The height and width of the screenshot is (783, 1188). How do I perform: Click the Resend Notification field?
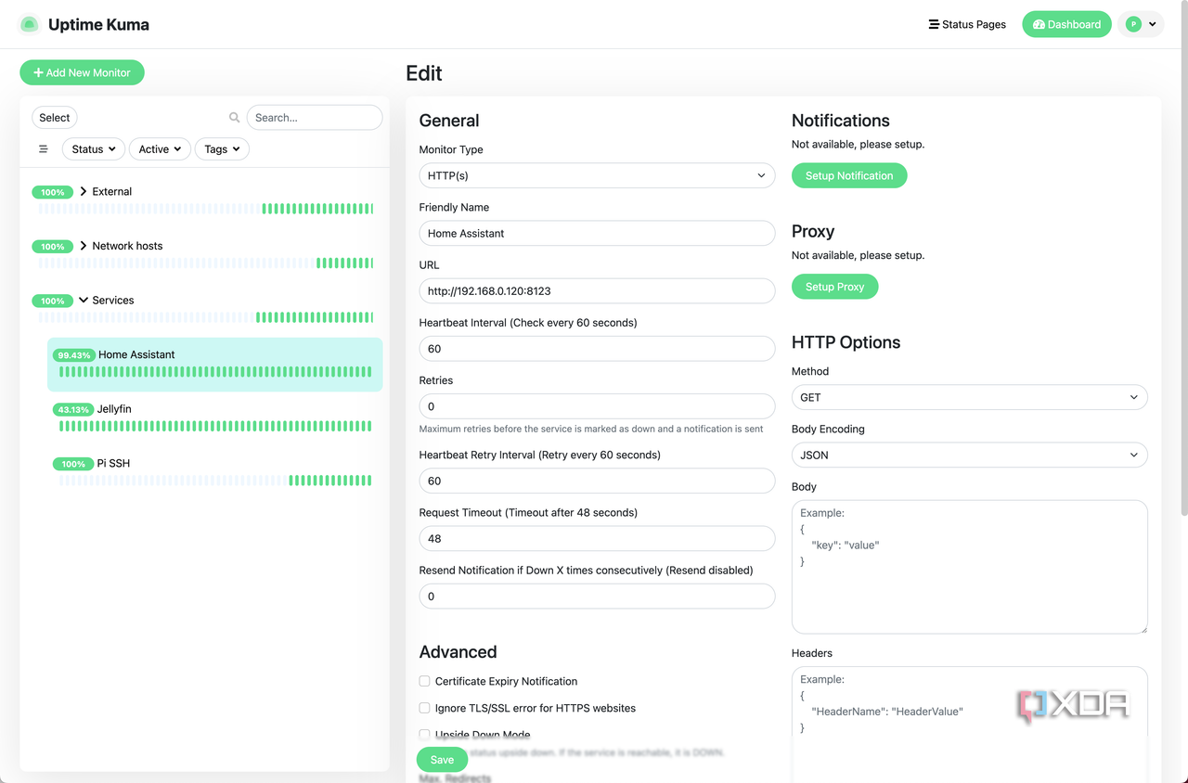click(x=597, y=597)
